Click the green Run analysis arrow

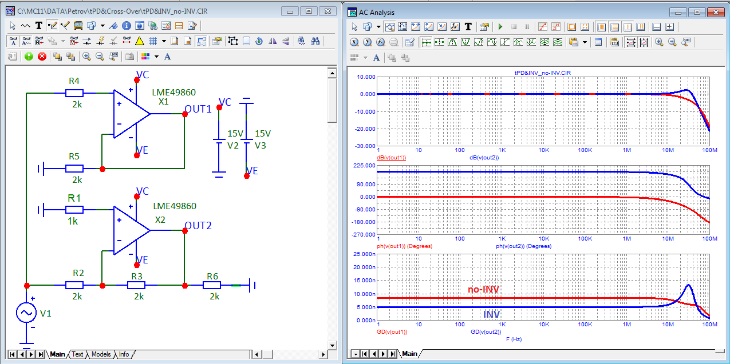[500, 26]
